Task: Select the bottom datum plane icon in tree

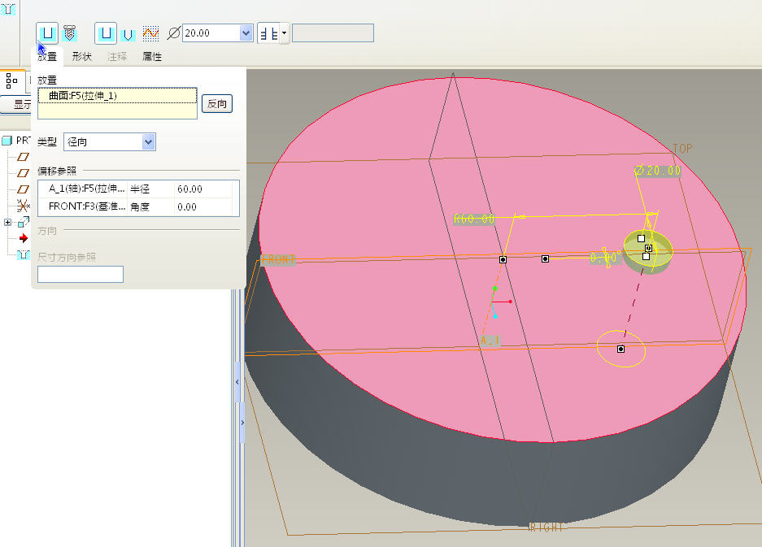Action: pyautogui.click(x=23, y=189)
